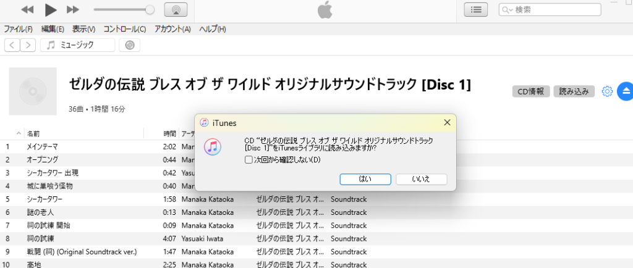
Task: Go back with the left chevron button
Action: pyautogui.click(x=12, y=45)
